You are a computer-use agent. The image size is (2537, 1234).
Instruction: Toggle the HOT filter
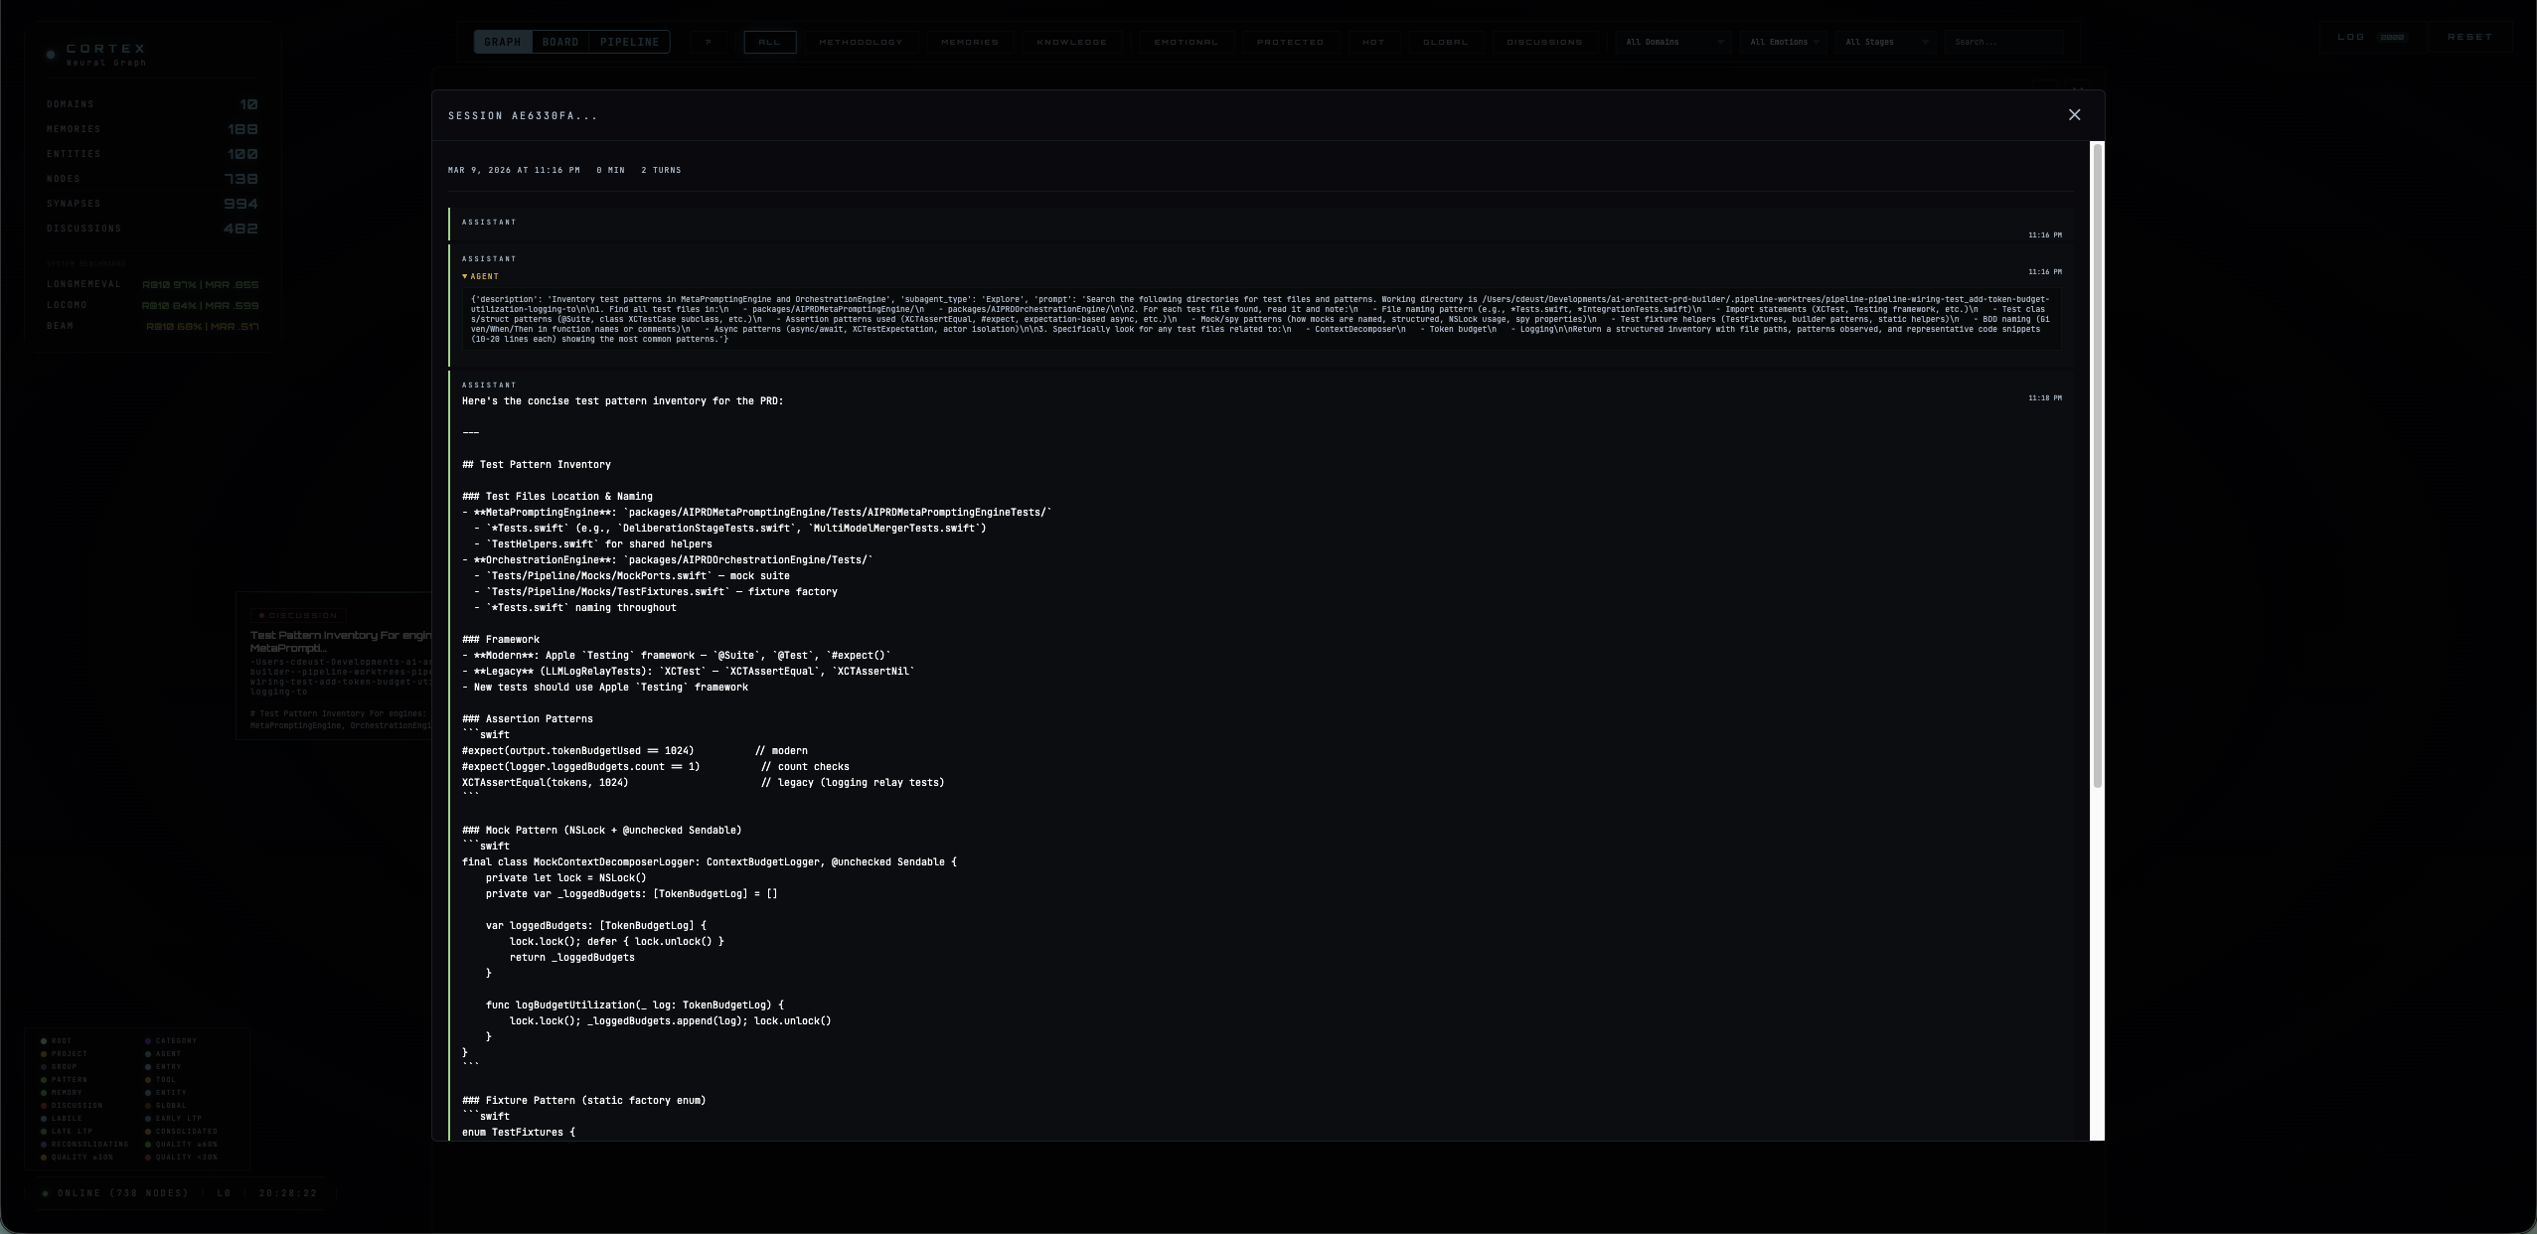pyautogui.click(x=1373, y=42)
